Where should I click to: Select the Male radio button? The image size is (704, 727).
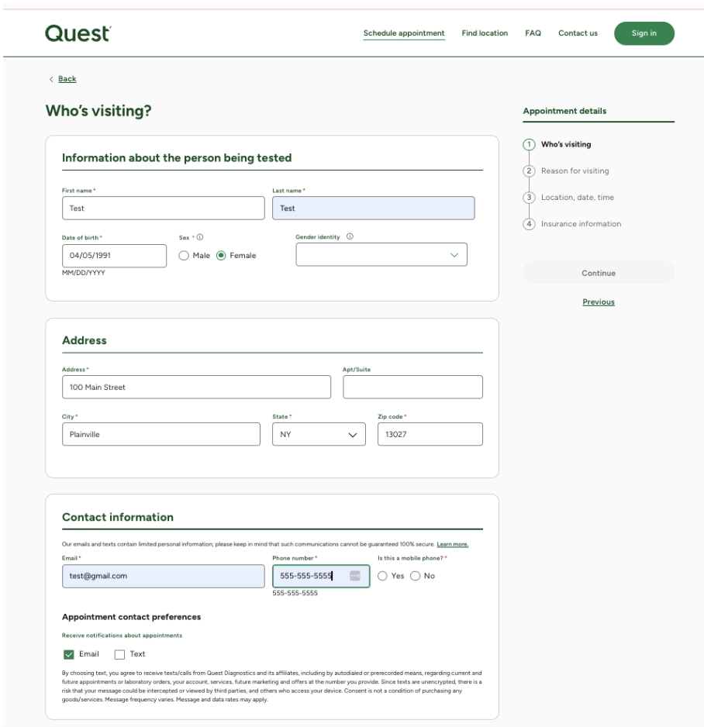184,256
